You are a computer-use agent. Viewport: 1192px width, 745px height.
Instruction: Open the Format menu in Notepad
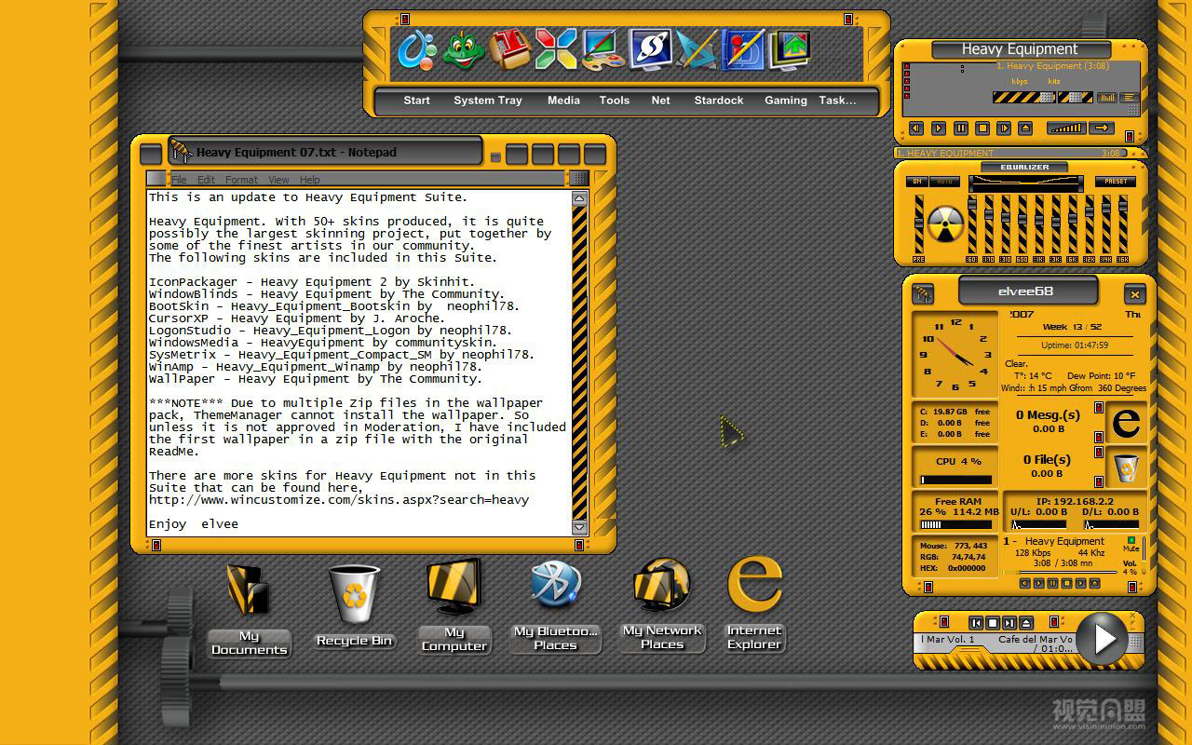[x=241, y=180]
